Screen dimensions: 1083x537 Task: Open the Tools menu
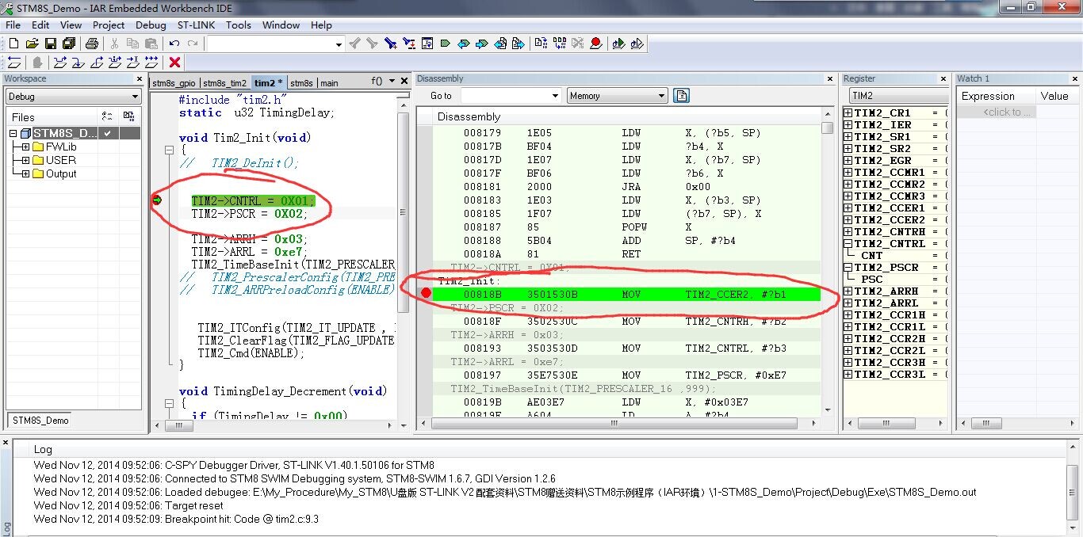(x=238, y=25)
